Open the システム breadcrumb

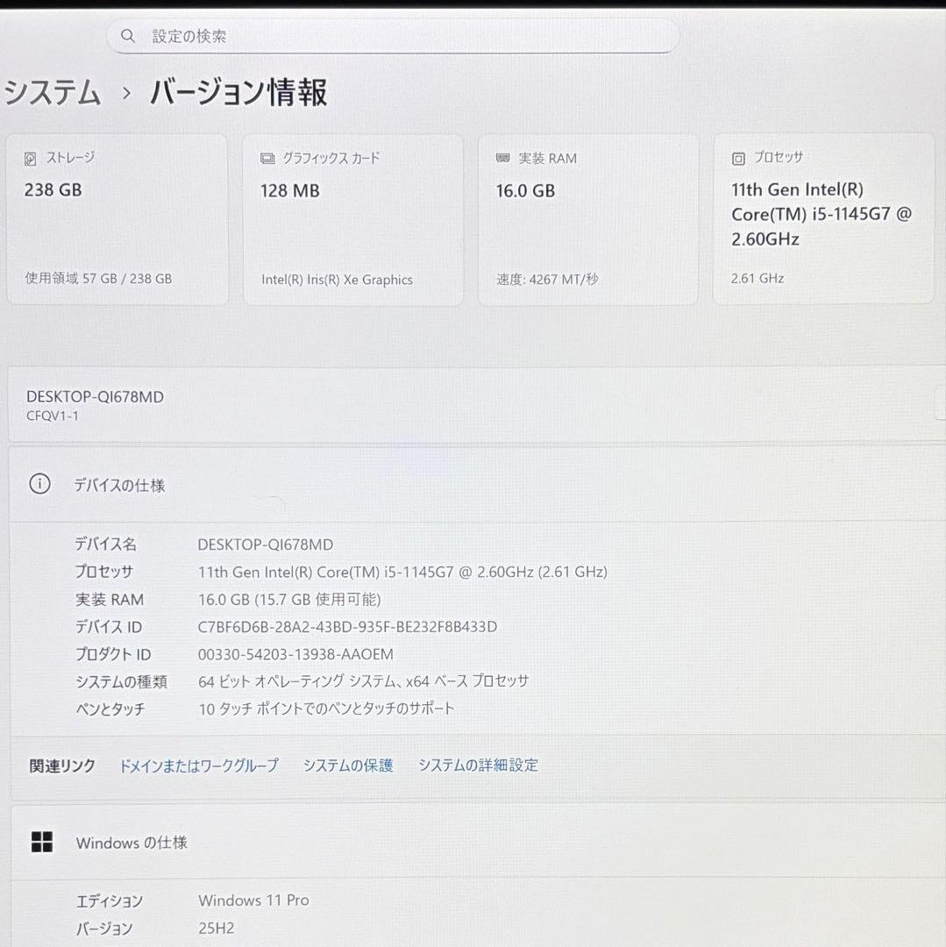pyautogui.click(x=53, y=93)
